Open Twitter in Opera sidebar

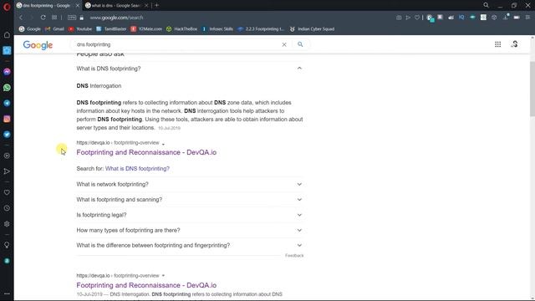7,135
